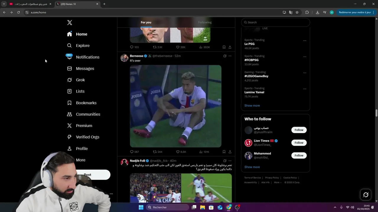View analytics 131K on Berneese post
This screenshot has height=212, width=378.
click(204, 152)
